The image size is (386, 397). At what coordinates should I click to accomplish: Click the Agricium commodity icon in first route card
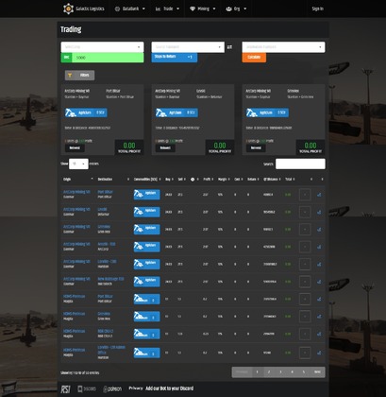coord(71,112)
